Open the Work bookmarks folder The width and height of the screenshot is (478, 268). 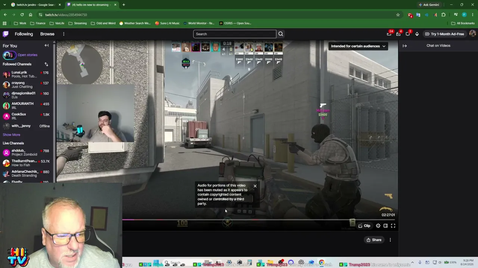click(20, 23)
